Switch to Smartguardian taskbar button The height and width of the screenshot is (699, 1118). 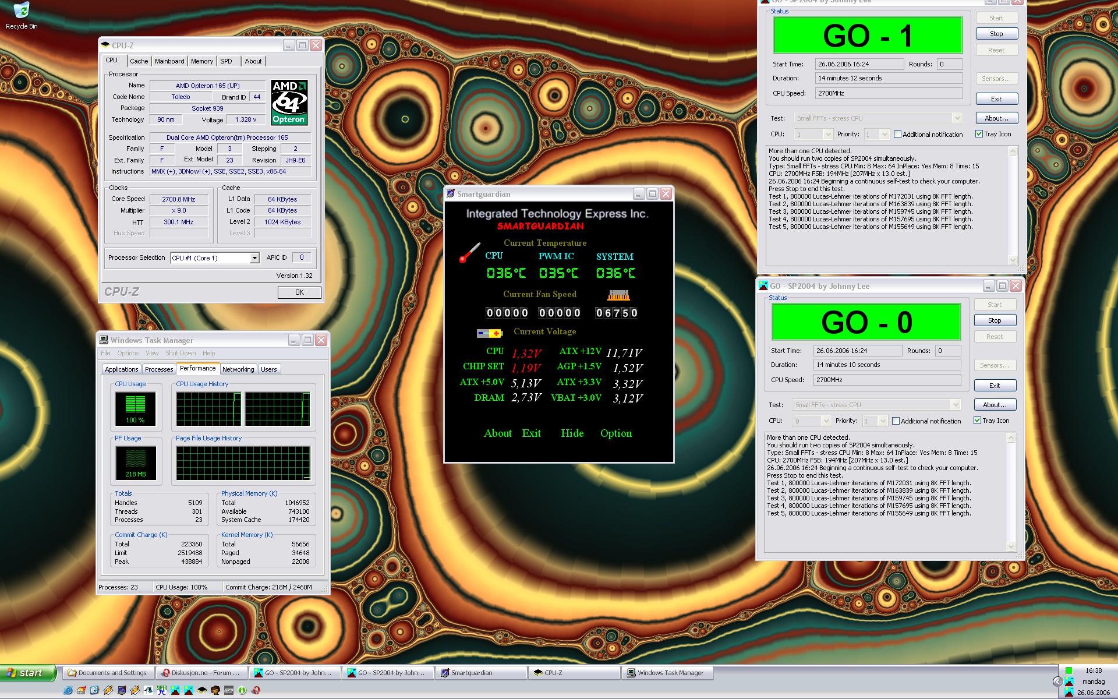point(481,673)
